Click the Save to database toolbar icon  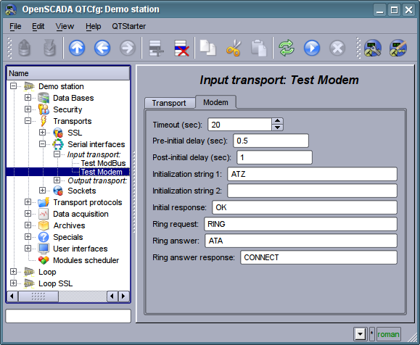pos(50,48)
